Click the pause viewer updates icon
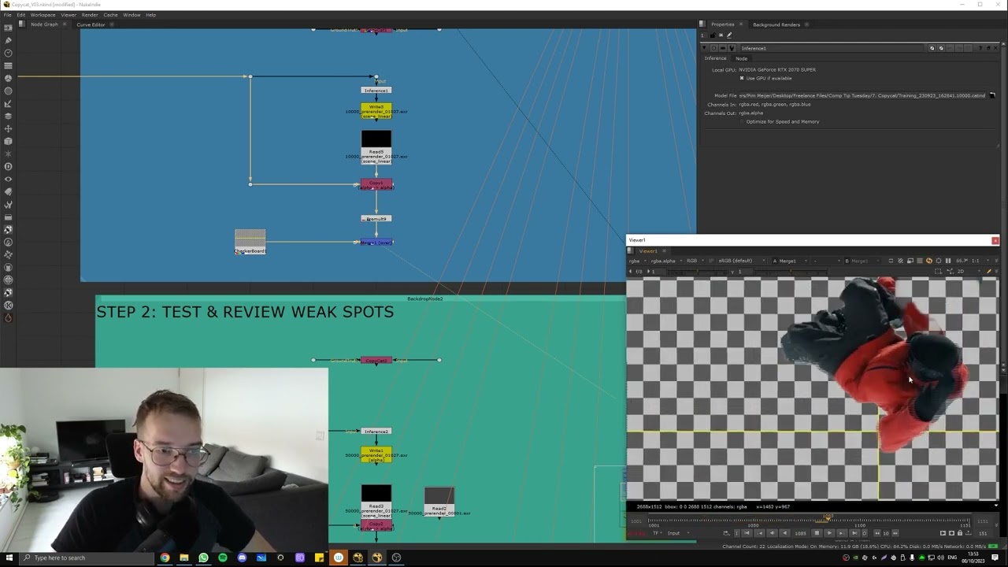The height and width of the screenshot is (567, 1008). 948,261
